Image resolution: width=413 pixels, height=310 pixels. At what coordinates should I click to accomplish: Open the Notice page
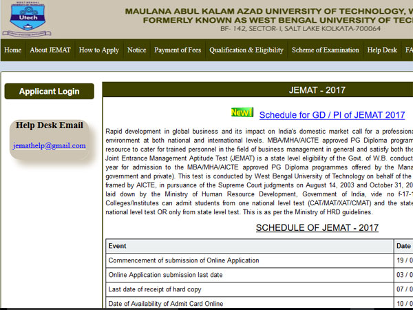pyautogui.click(x=136, y=50)
